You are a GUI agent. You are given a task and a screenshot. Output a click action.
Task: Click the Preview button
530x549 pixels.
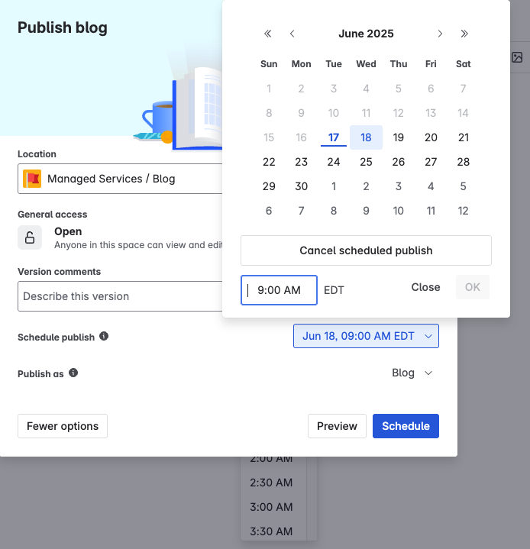tap(337, 426)
